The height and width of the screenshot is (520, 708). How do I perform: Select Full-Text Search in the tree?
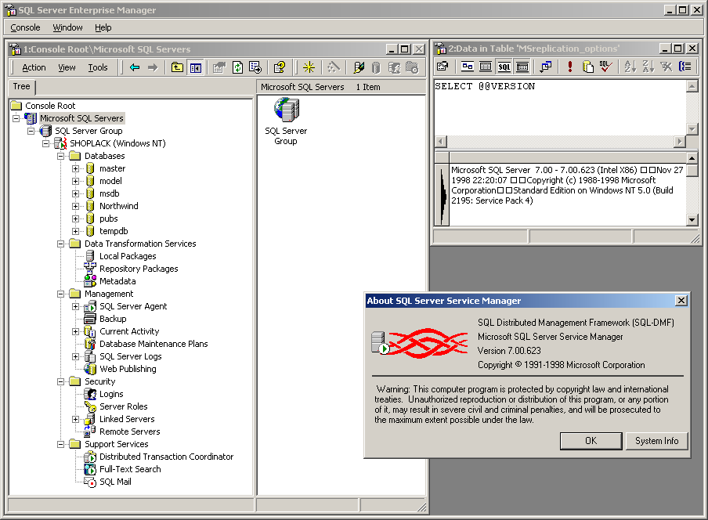pyautogui.click(x=130, y=469)
